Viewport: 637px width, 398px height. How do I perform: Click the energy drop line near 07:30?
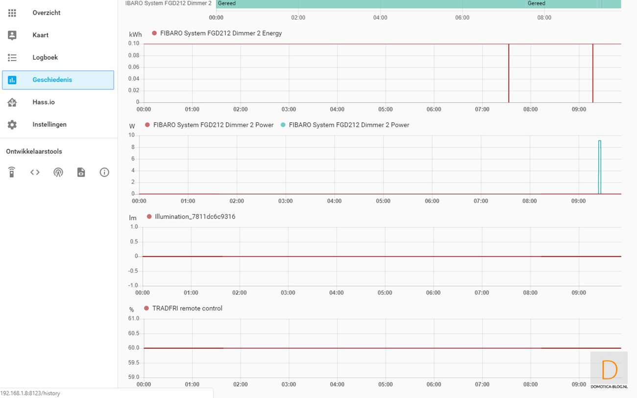point(509,73)
